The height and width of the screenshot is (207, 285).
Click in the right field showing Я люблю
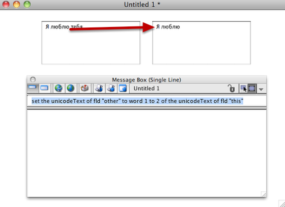(x=202, y=43)
